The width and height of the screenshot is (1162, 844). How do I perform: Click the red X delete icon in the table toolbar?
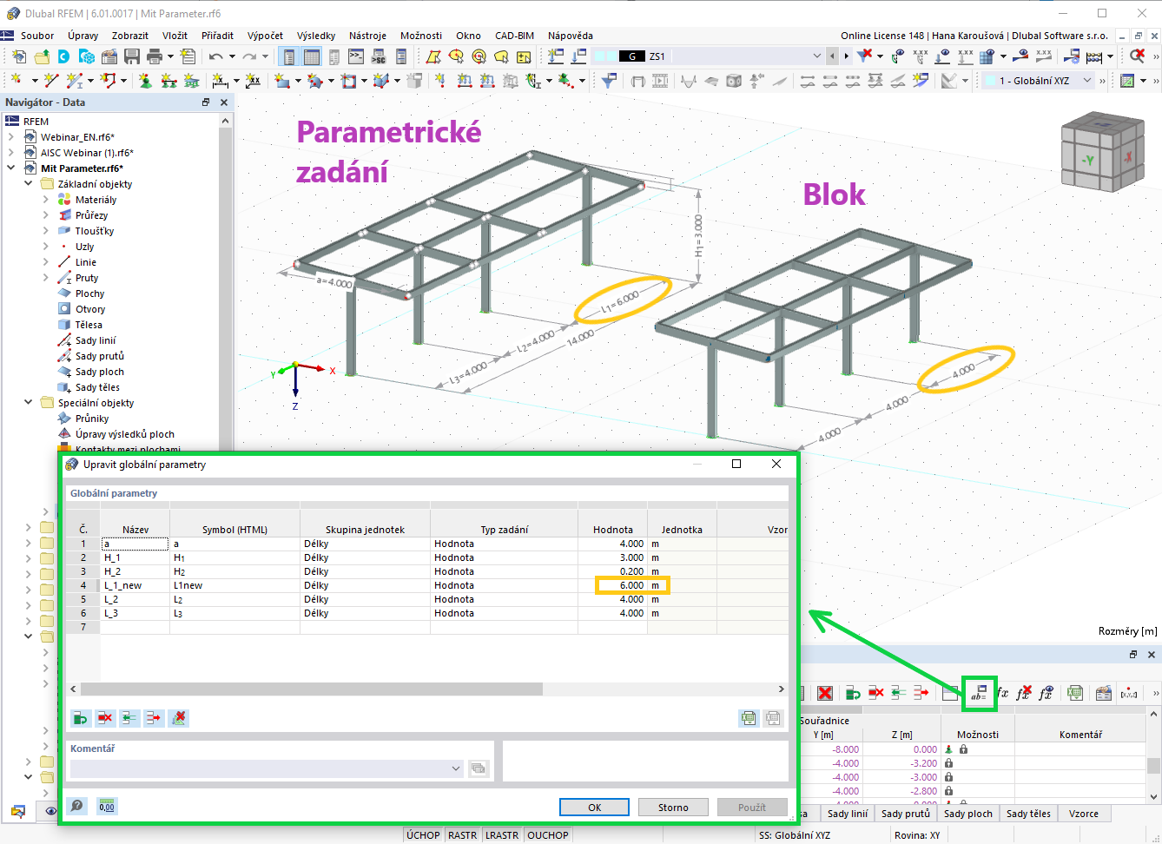point(825,693)
